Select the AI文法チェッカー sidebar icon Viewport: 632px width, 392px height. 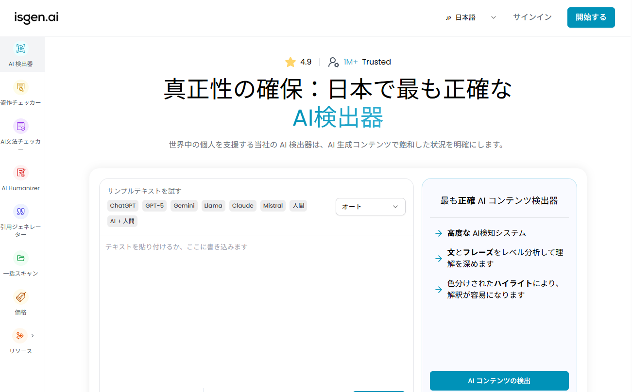click(21, 126)
